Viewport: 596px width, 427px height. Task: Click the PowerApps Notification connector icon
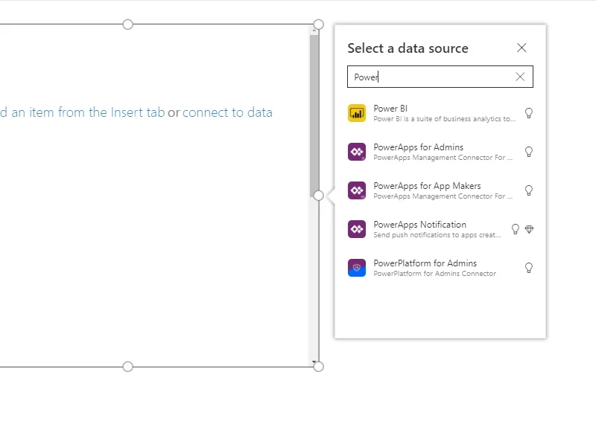tap(357, 229)
